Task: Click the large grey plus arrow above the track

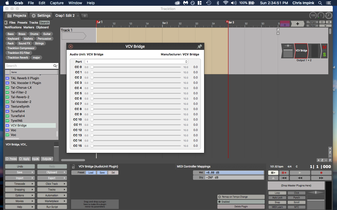Action: click(298, 24)
